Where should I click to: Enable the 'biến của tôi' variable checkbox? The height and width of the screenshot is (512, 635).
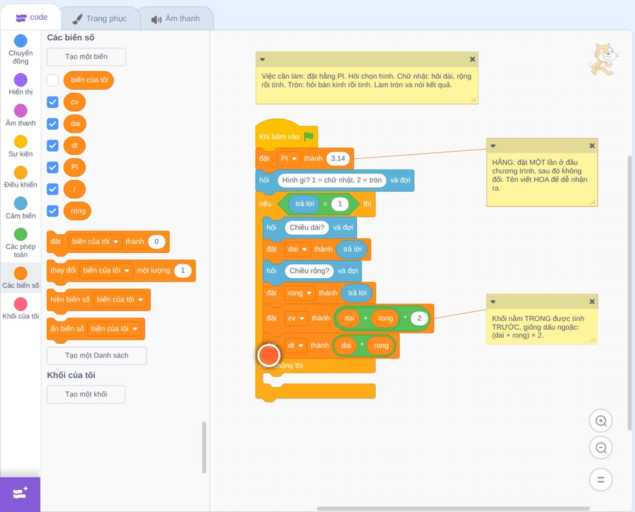coord(53,80)
